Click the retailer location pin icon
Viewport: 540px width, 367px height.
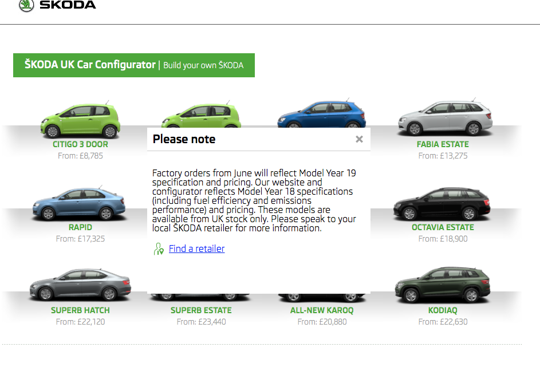tap(159, 249)
